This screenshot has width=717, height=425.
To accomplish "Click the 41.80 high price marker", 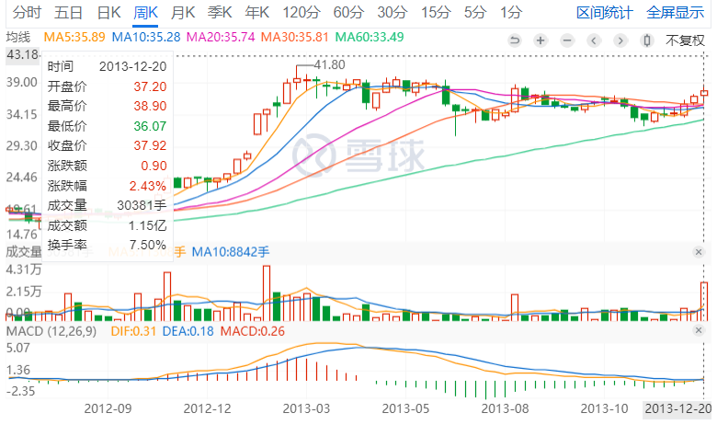I will [x=329, y=65].
